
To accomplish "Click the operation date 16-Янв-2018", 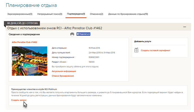I will (94, 48).
